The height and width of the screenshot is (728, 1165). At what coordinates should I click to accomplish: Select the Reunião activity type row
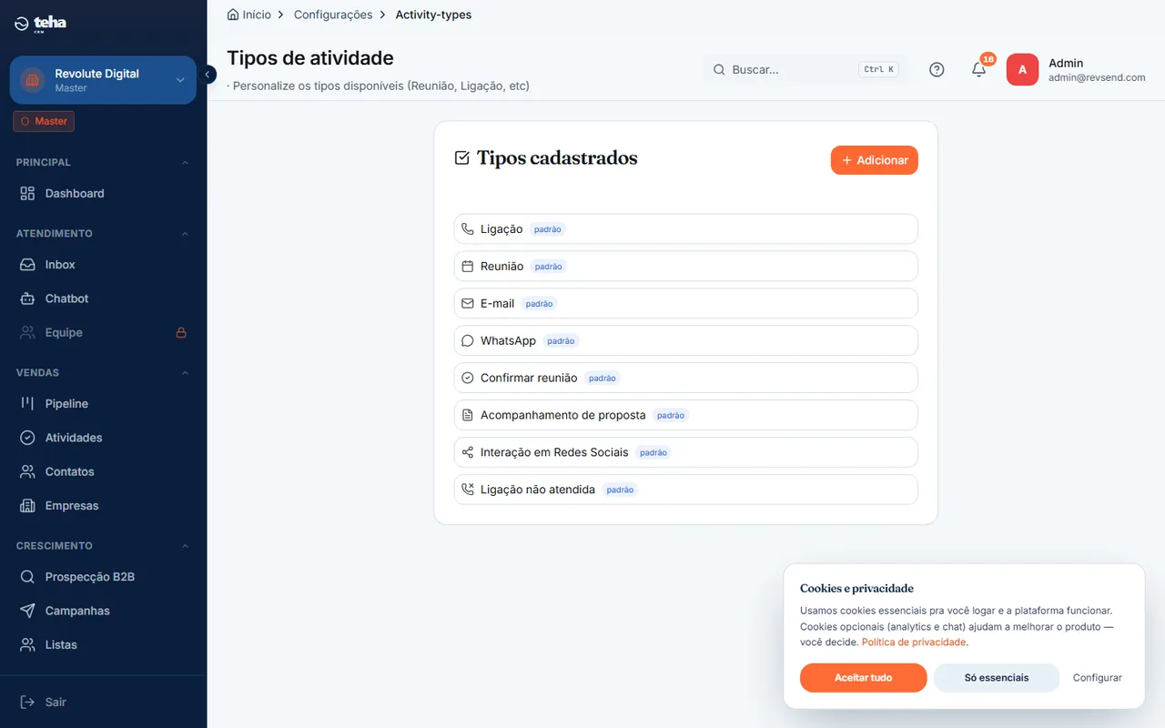[x=685, y=267]
